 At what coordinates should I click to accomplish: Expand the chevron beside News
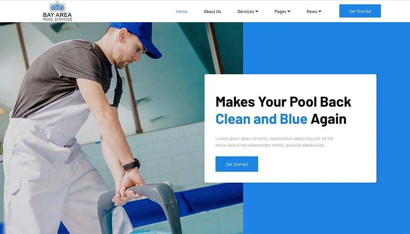320,11
